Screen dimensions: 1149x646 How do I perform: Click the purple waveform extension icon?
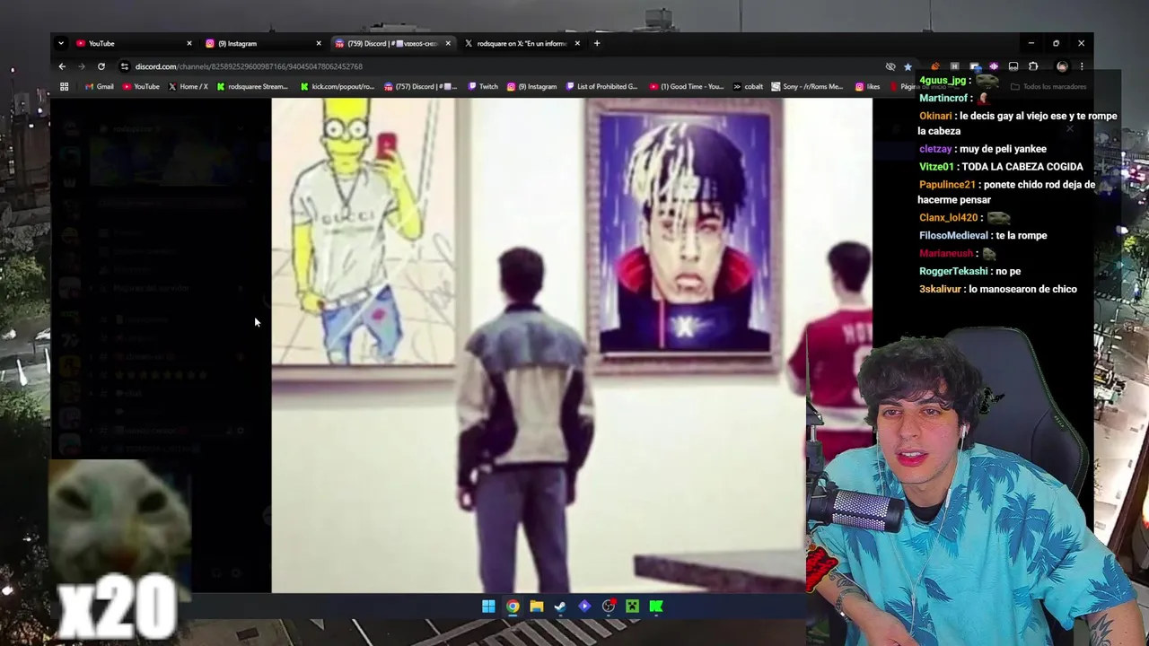[x=994, y=66]
